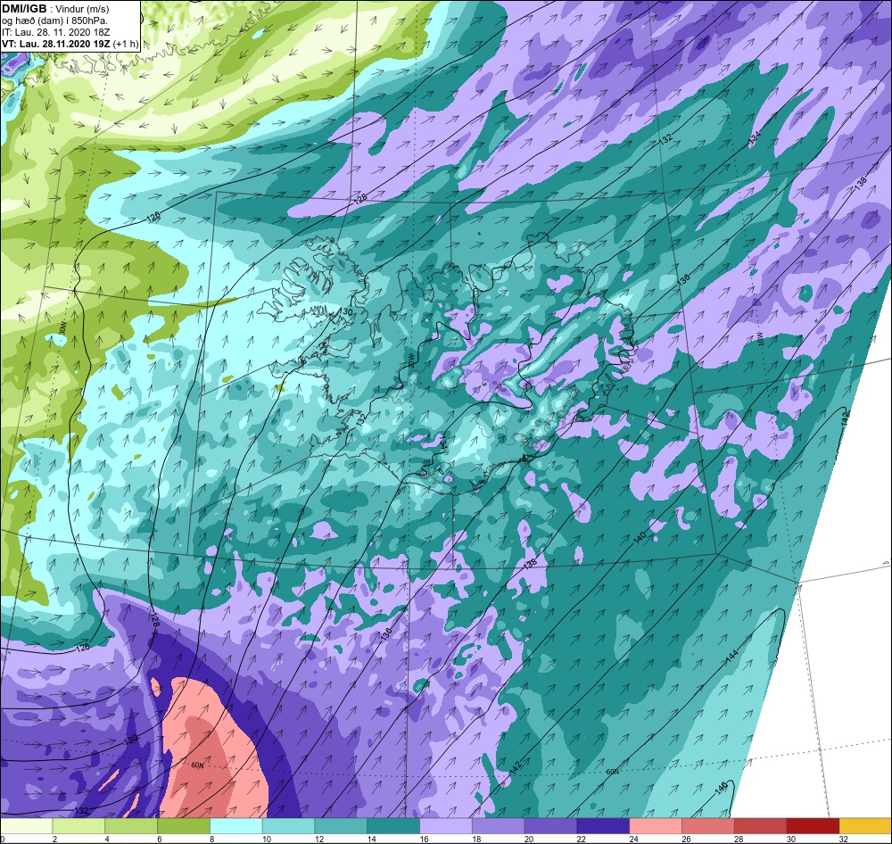Select the '144' height contour label
Viewport: 892px width, 844px height.
tap(732, 656)
